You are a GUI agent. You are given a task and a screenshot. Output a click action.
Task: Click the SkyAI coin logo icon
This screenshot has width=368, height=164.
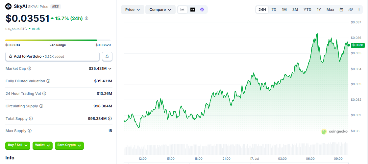point(9,6)
